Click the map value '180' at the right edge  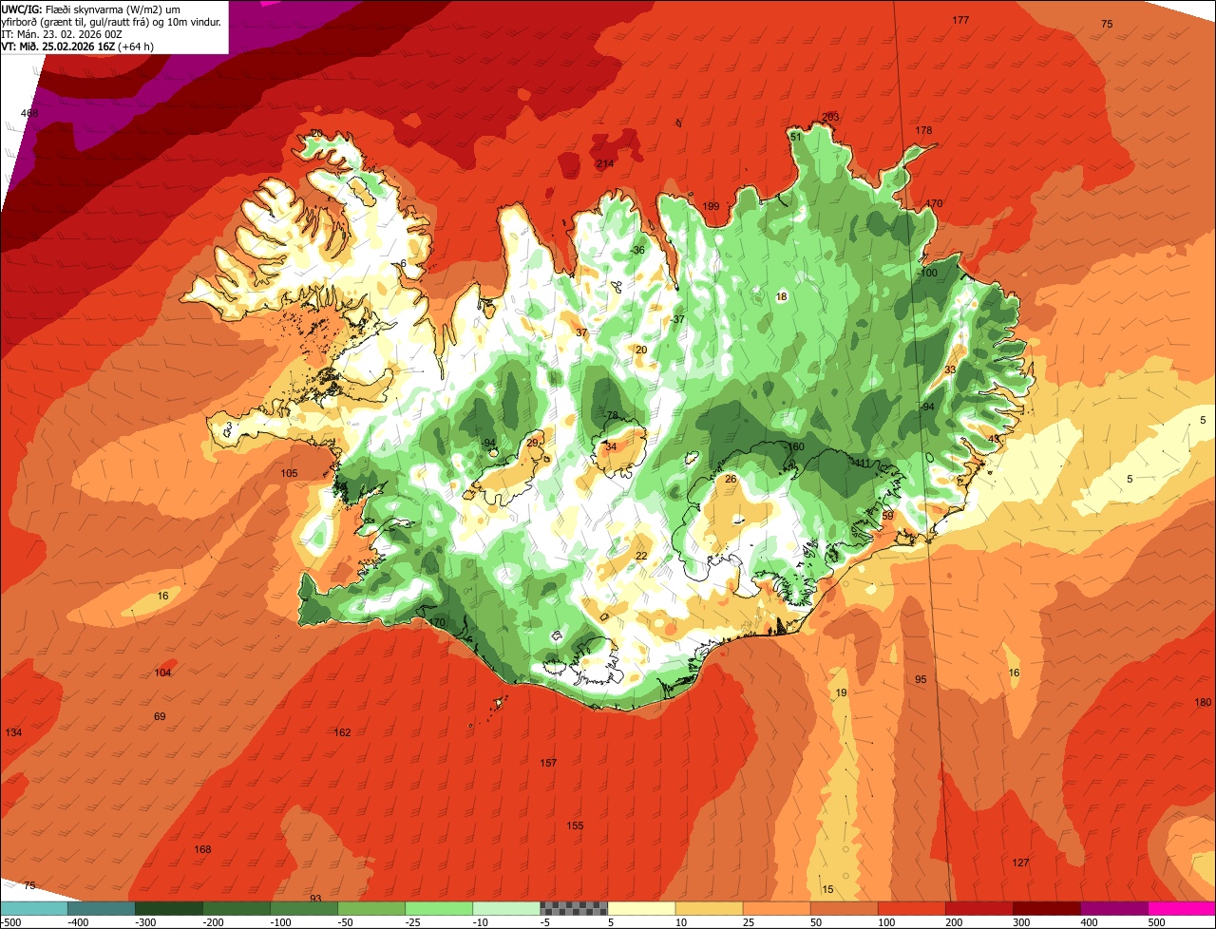[x=1203, y=702]
